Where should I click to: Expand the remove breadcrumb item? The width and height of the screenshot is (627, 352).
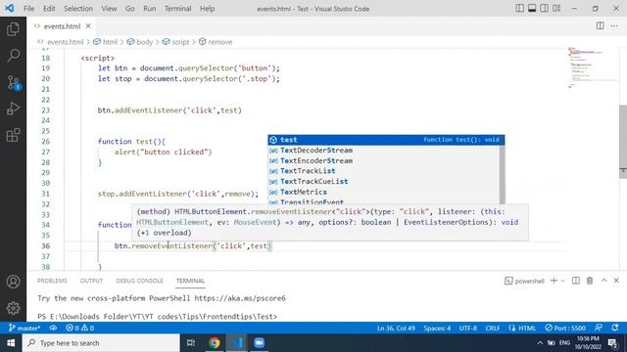(219, 42)
